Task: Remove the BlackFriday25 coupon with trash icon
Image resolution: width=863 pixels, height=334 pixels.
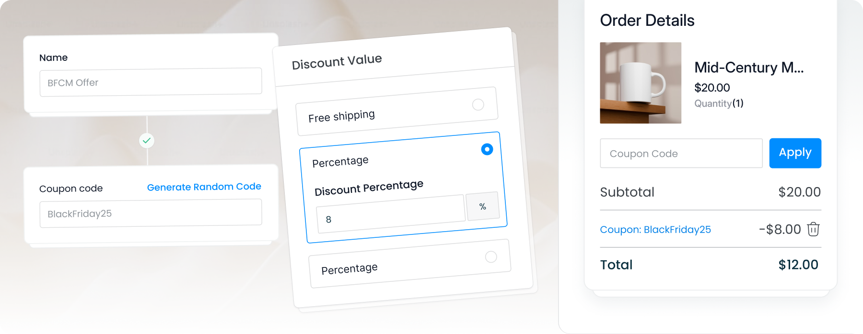Action: coord(813,229)
